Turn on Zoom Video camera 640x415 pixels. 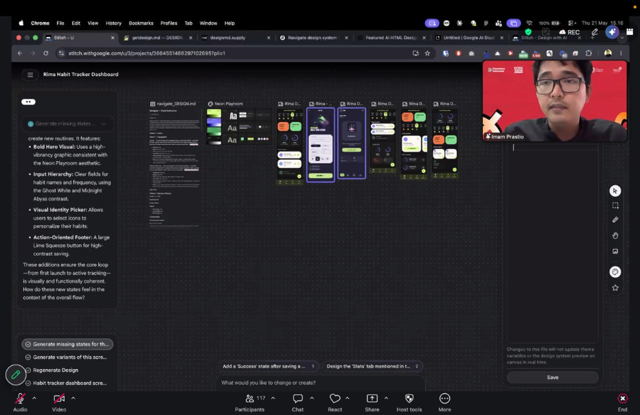(59, 403)
